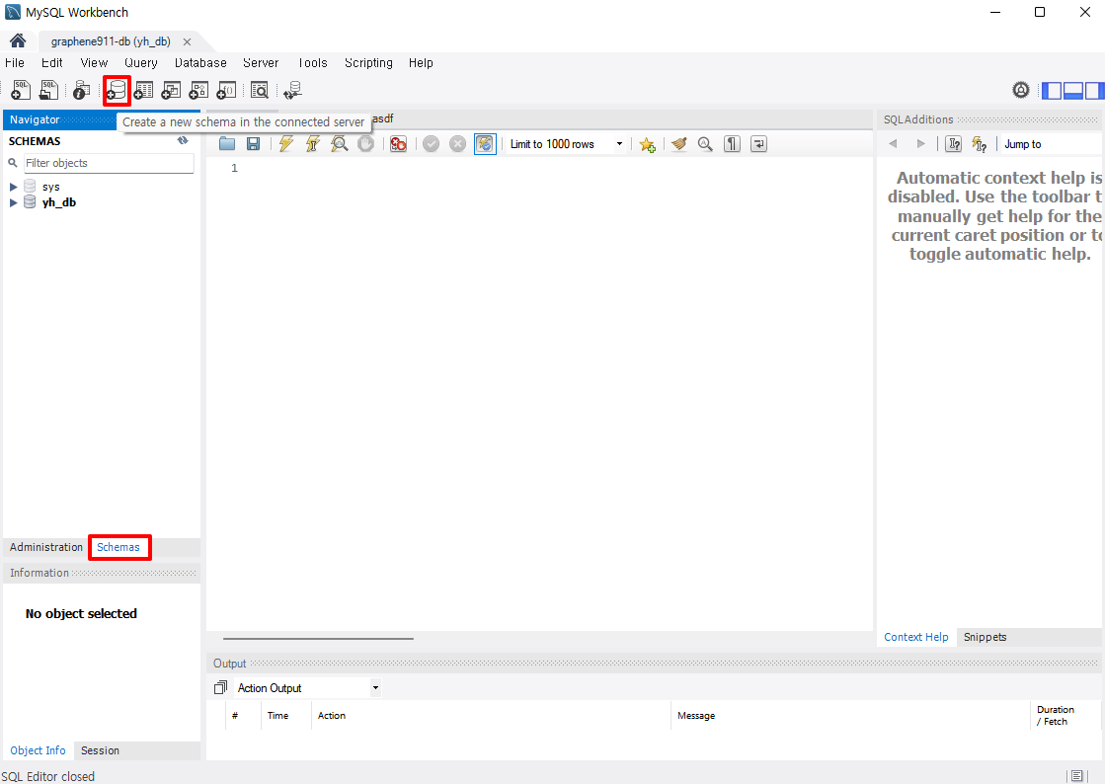Create a new schema in connected server
This screenshot has height=784, width=1105.
(x=117, y=90)
